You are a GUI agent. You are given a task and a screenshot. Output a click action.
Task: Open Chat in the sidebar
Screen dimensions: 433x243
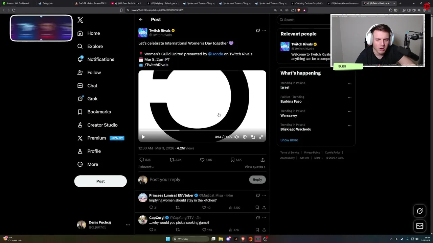coord(87,86)
